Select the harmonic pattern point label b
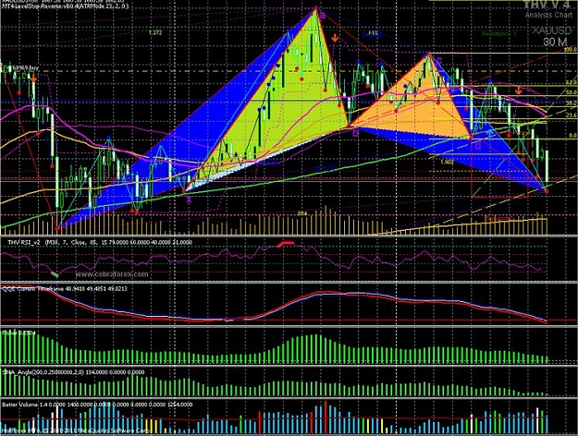The width and height of the screenshot is (578, 436). pos(355,133)
